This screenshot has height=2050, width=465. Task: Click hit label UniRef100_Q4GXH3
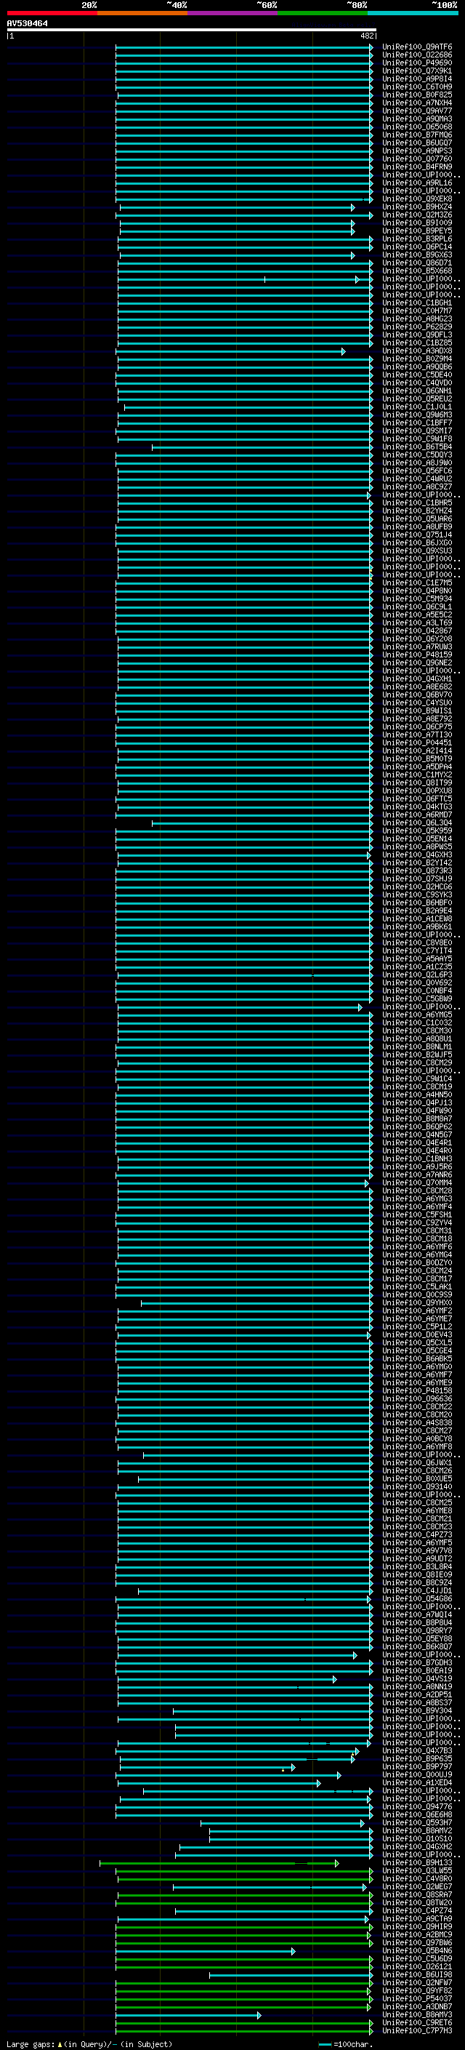417,855
